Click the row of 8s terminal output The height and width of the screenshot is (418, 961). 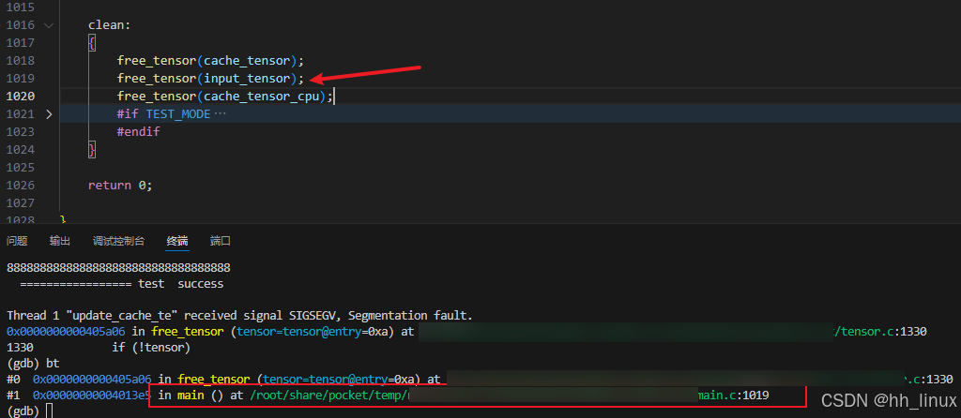(x=118, y=268)
